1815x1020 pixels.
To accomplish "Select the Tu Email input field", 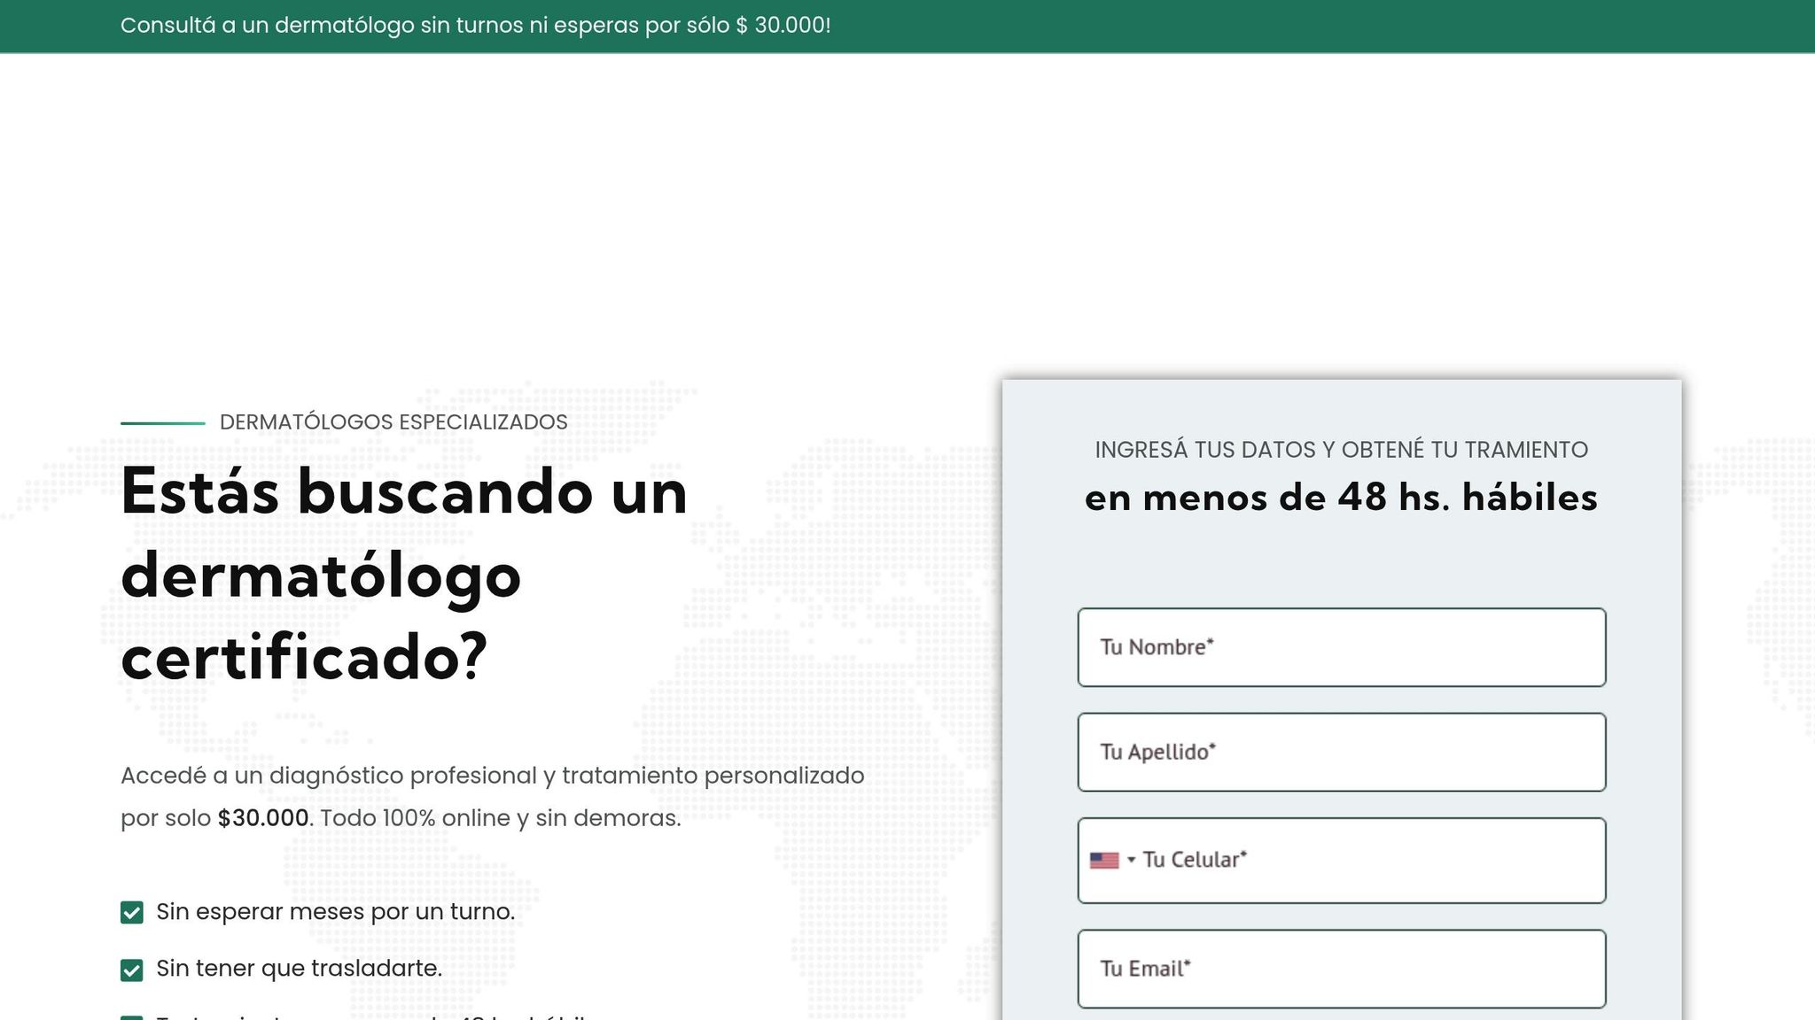I will pos(1342,969).
